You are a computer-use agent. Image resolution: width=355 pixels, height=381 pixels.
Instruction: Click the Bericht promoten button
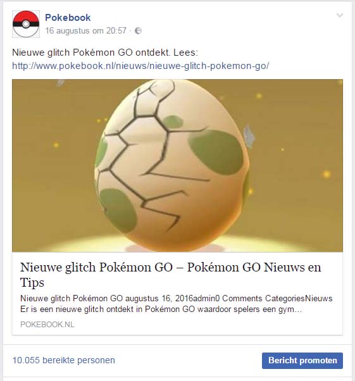pos(302,361)
